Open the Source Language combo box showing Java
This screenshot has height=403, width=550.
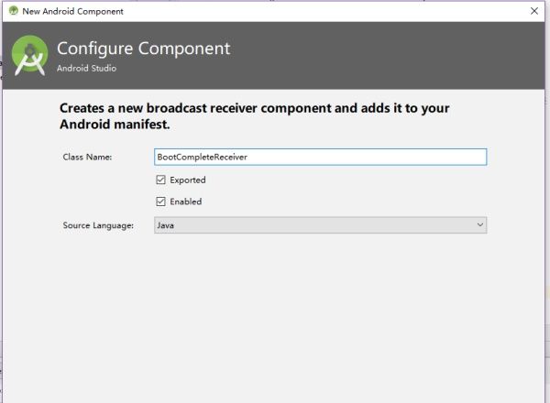[x=320, y=225]
